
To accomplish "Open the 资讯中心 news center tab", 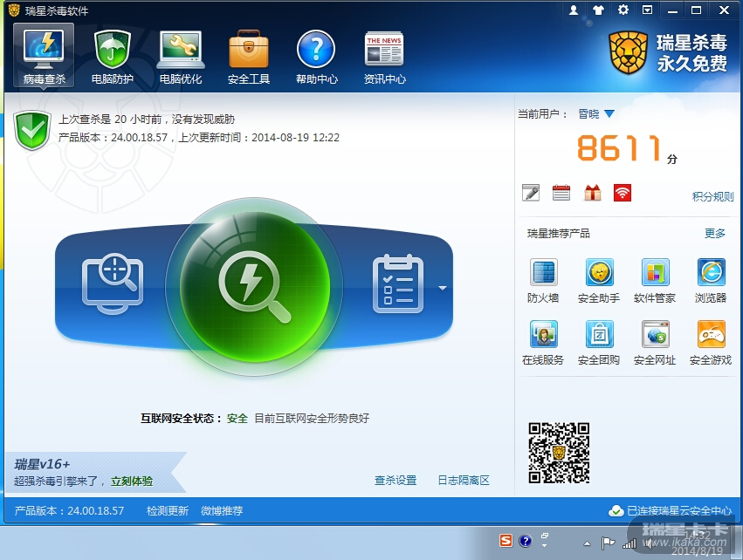I will pos(384,56).
